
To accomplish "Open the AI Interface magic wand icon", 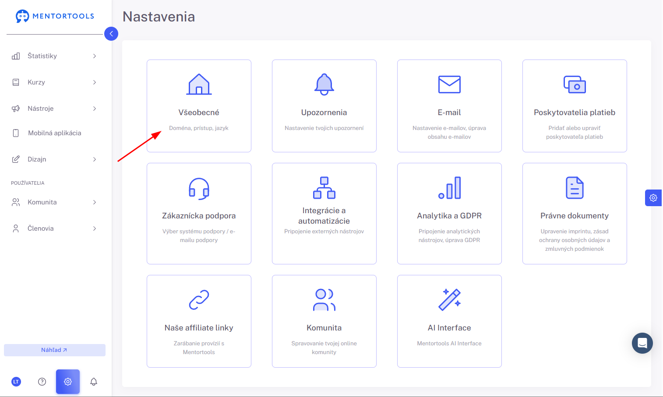I will point(449,300).
